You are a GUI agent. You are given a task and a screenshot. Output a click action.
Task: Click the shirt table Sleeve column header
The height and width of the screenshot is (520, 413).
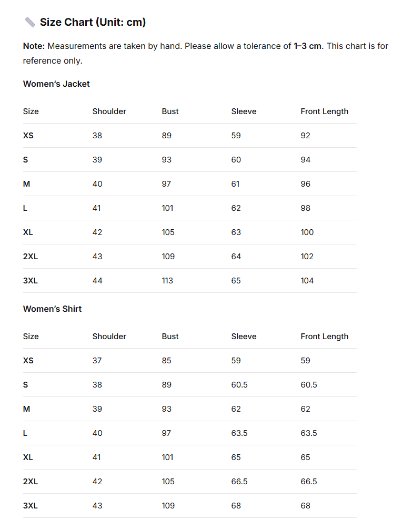[244, 337]
